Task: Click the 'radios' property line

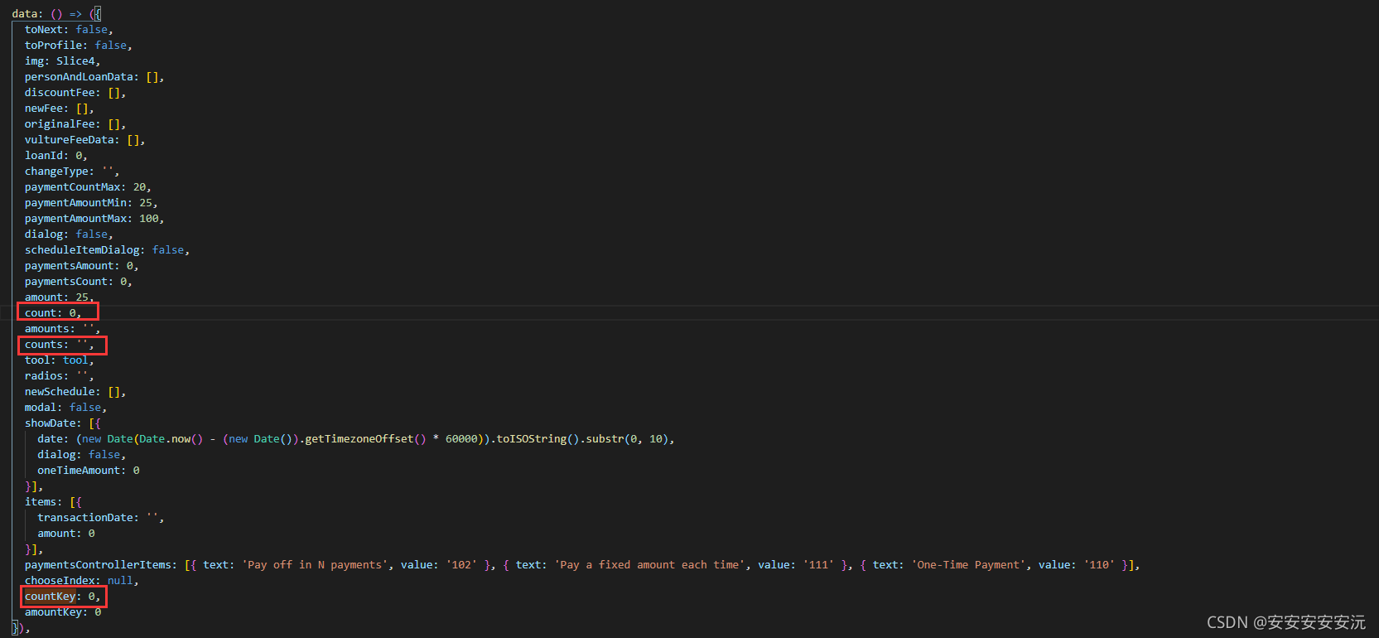Action: [x=60, y=376]
